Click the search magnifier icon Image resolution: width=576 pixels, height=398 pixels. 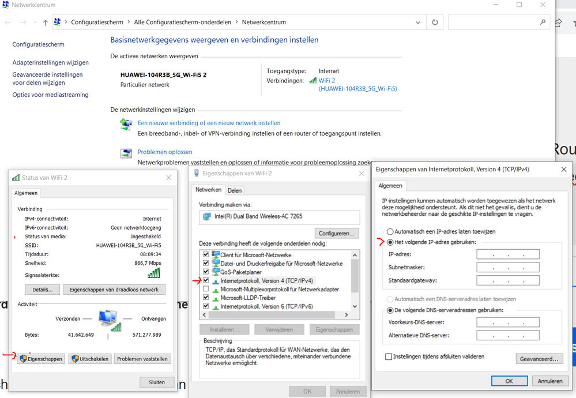(x=543, y=22)
